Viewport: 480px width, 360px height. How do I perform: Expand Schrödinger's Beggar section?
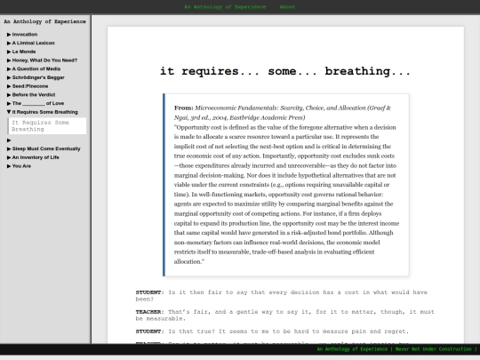click(x=36, y=77)
